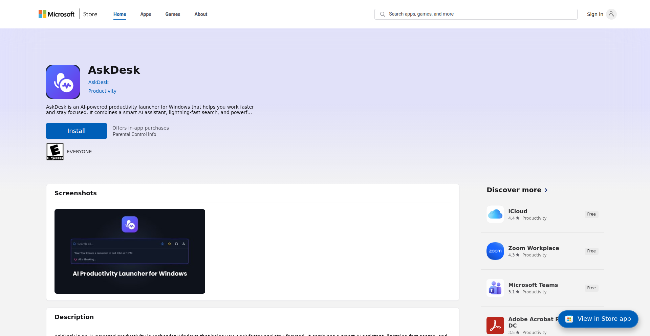Screen dimensions: 650x336
Task: Click the AskDesk app title
Action: coord(114,70)
